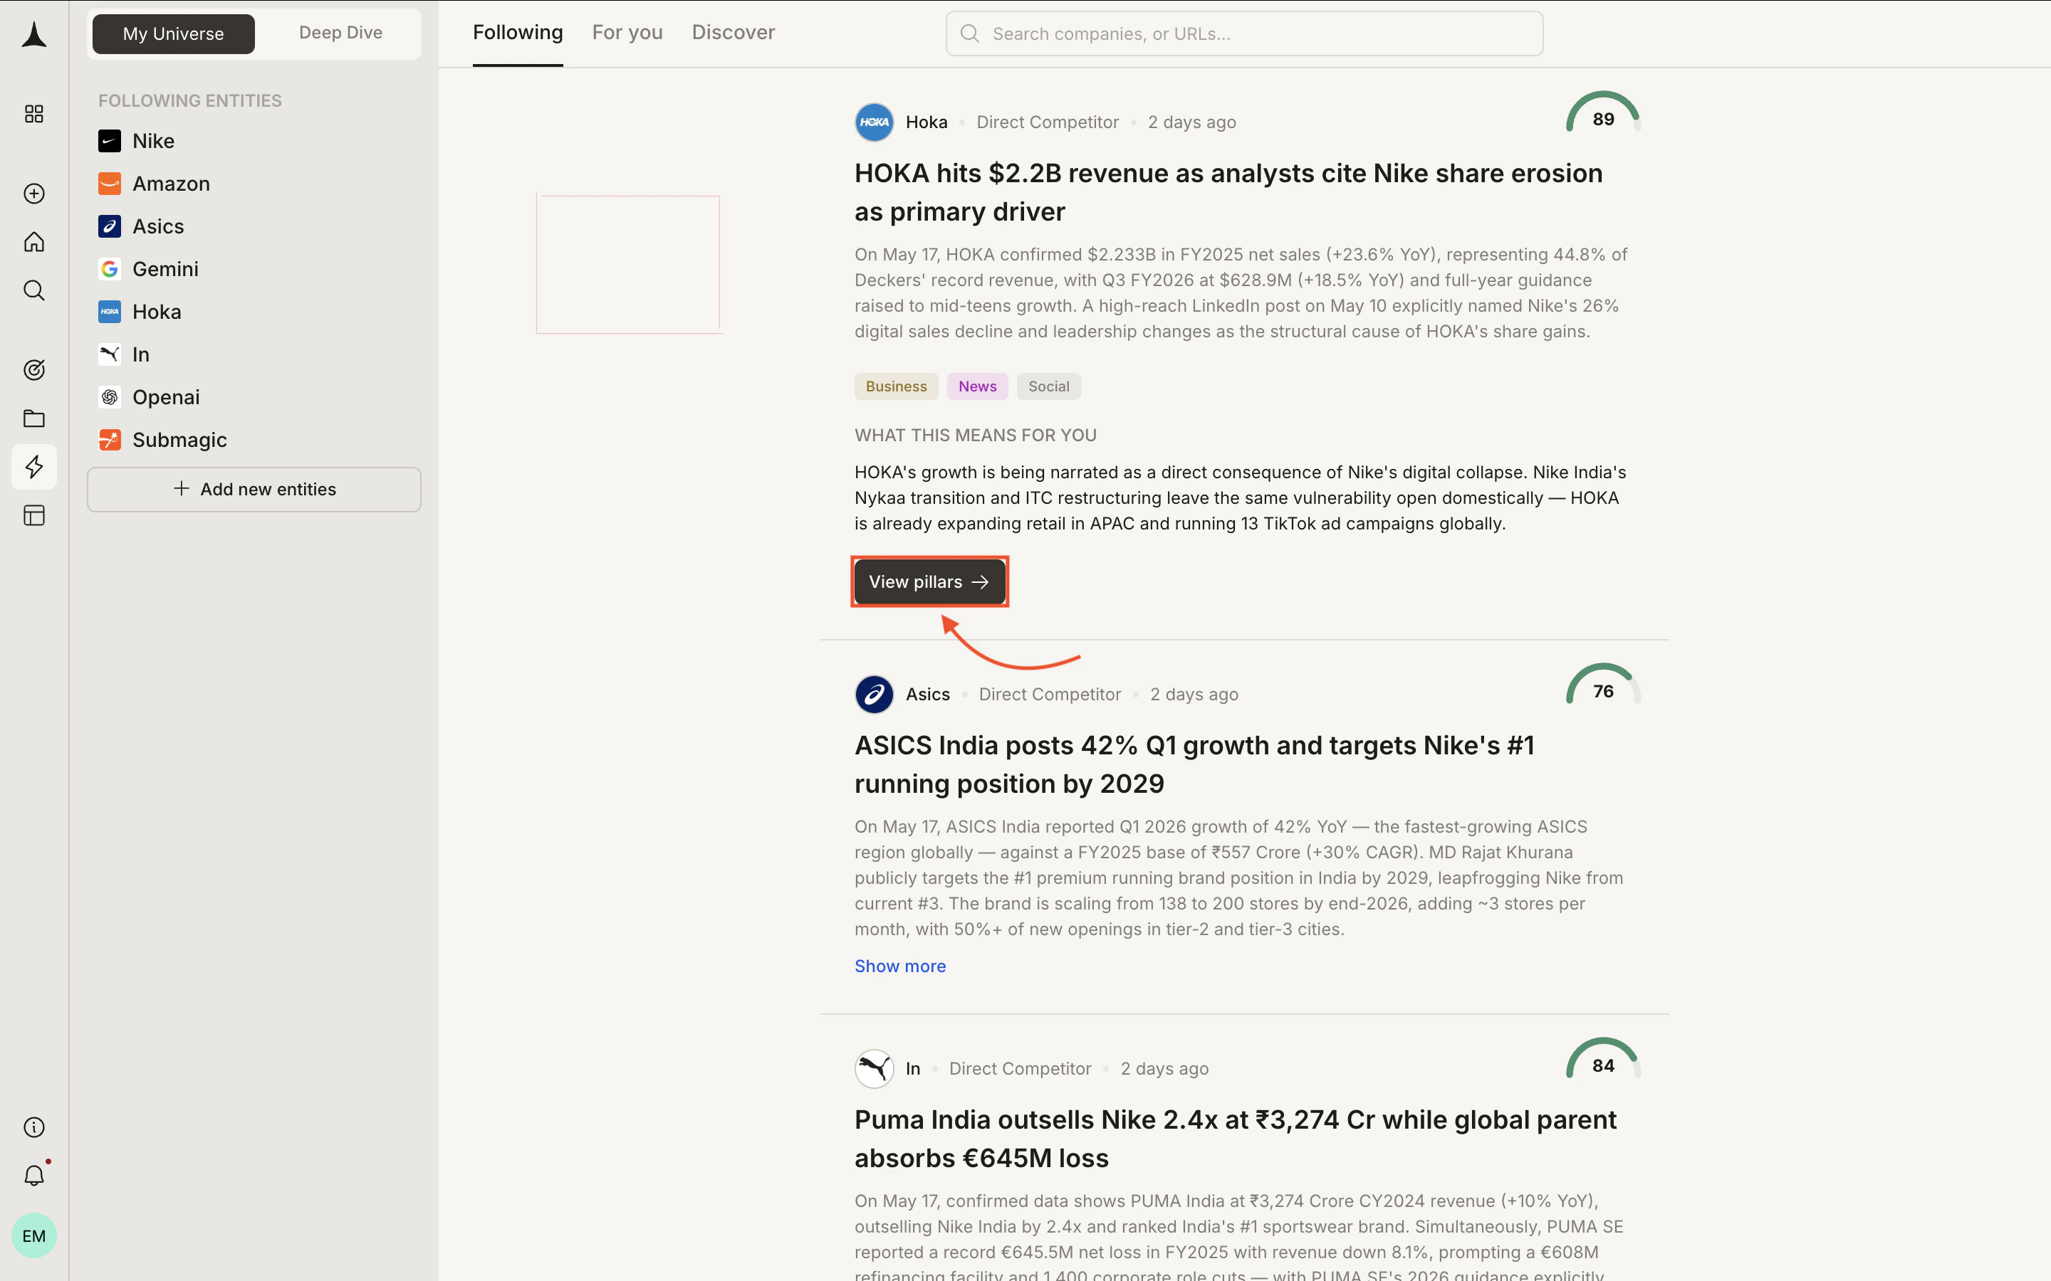Click the Openai logo in the entities list

(x=110, y=397)
